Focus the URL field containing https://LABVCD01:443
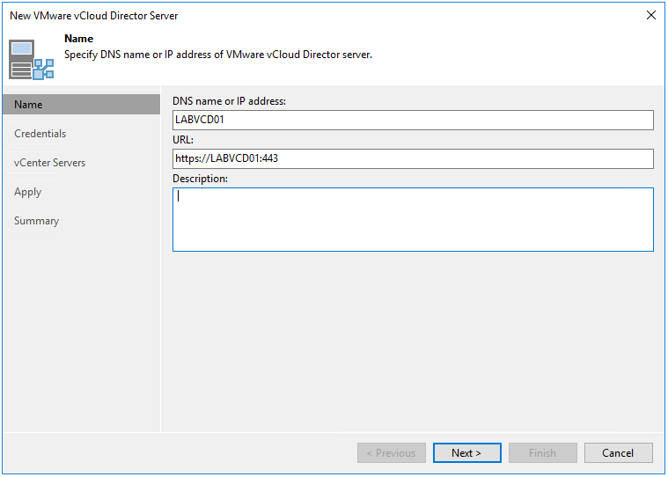The image size is (668, 477). [412, 158]
